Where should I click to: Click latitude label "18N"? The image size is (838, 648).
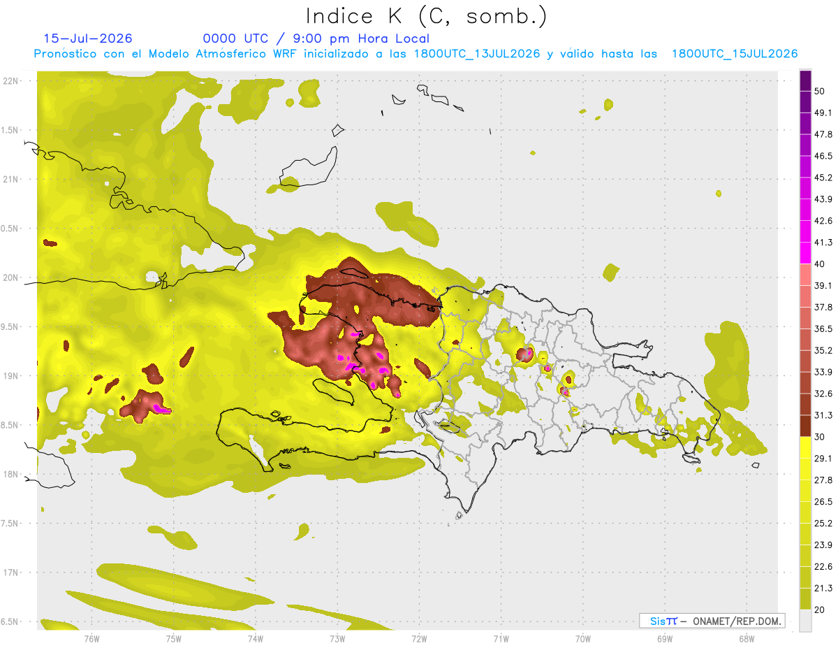click(x=10, y=474)
